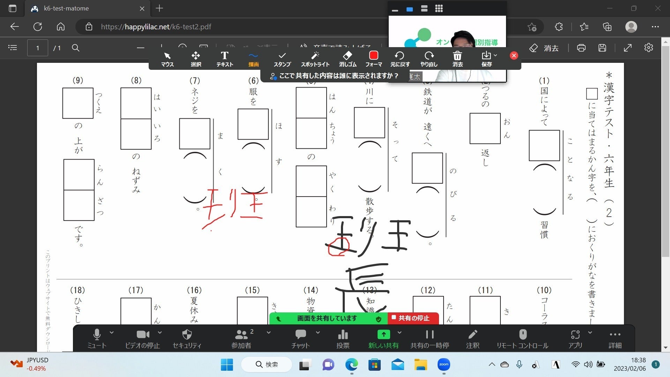Undo annotation with 元に戻す
The width and height of the screenshot is (670, 377).
coord(400,59)
